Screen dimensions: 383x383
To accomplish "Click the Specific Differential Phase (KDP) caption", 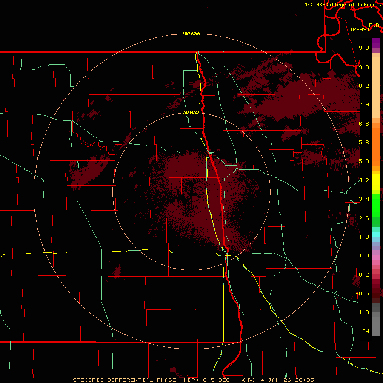I will click(136, 380).
